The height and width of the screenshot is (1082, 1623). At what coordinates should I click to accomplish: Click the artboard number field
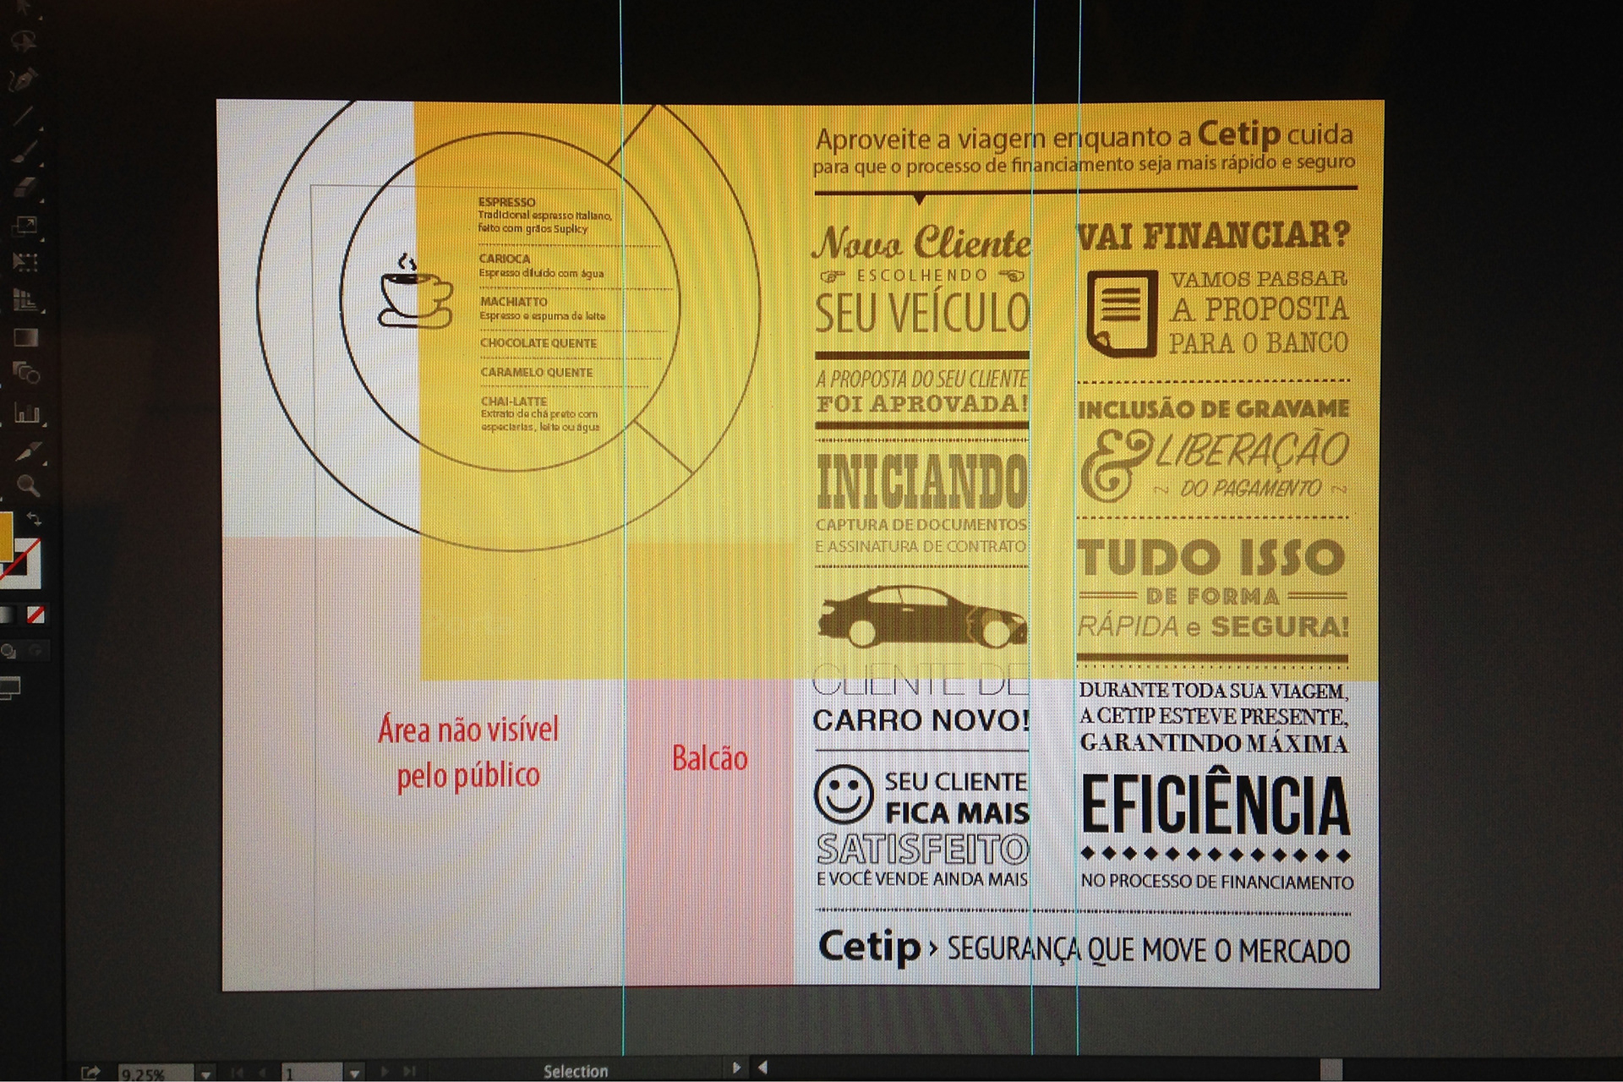pyautogui.click(x=311, y=1074)
